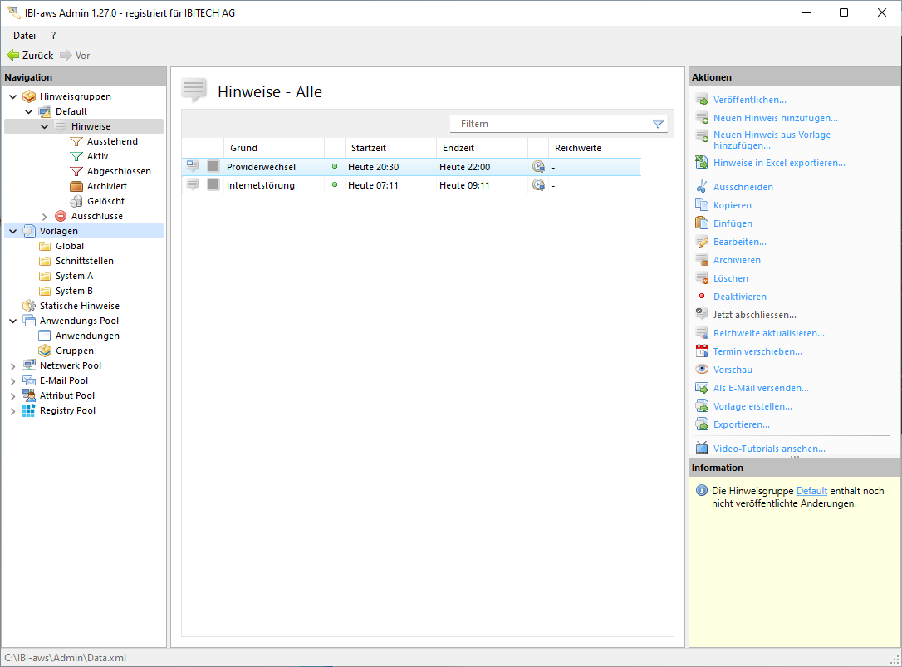
Task: Click the Ausschneiden scissors icon
Action: (x=702, y=187)
